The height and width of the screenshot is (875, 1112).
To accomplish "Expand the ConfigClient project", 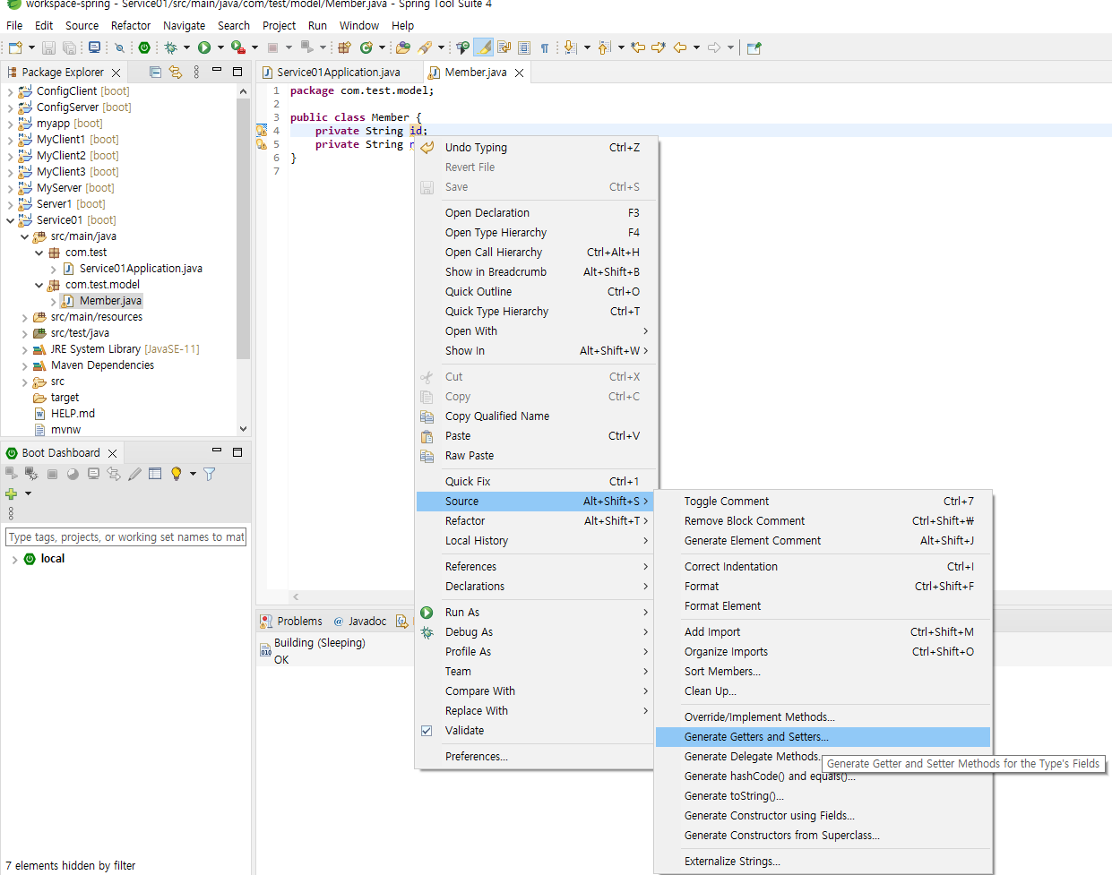I will tap(10, 91).
